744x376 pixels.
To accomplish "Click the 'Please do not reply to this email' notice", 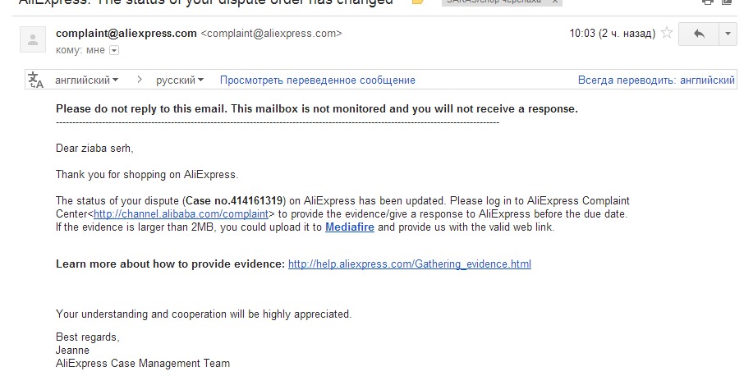I will [316, 108].
